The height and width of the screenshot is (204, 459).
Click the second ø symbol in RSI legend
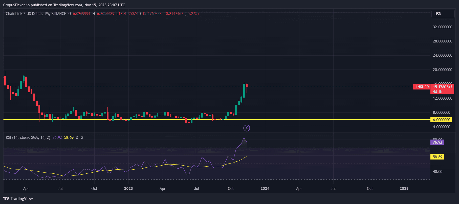click(82, 138)
